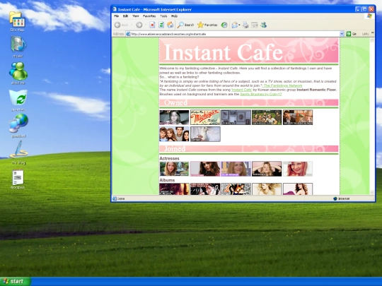This screenshot has height=286, width=382.
Task: Open the Site Map desktop icon
Action: (x=17, y=21)
